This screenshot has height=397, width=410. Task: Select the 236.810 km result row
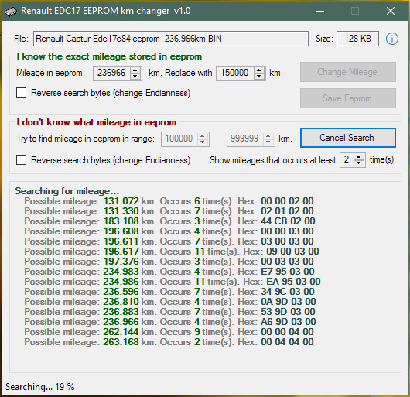point(170,302)
